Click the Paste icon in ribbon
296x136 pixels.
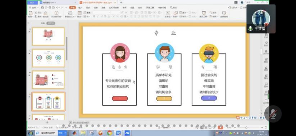tap(31, 13)
